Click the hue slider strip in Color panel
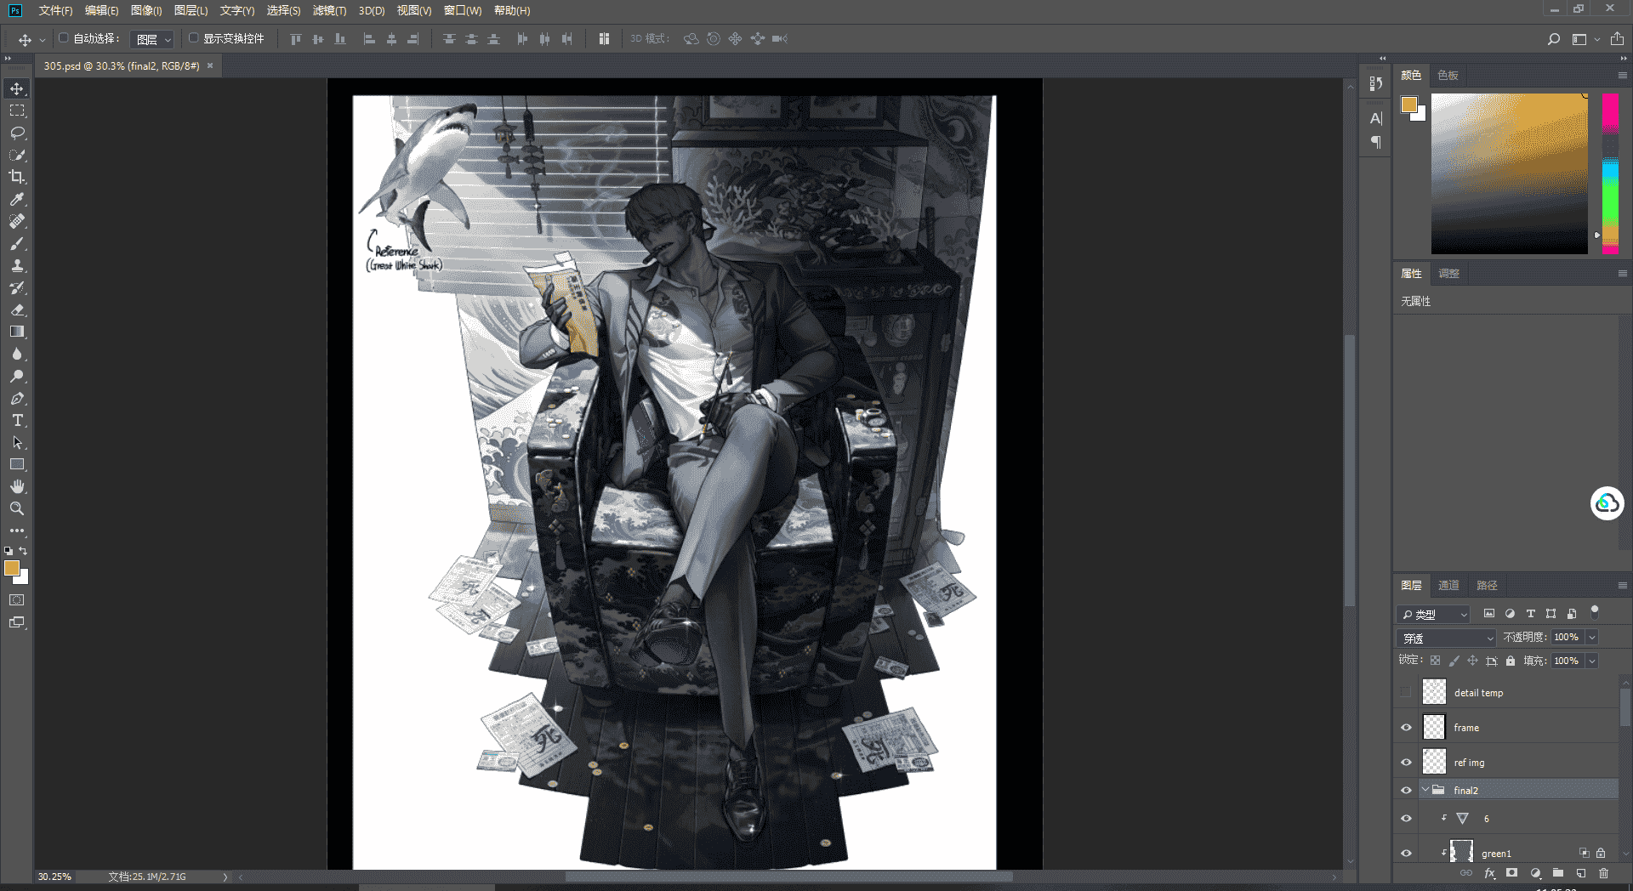Screen dimensions: 1633x891 [1610, 173]
